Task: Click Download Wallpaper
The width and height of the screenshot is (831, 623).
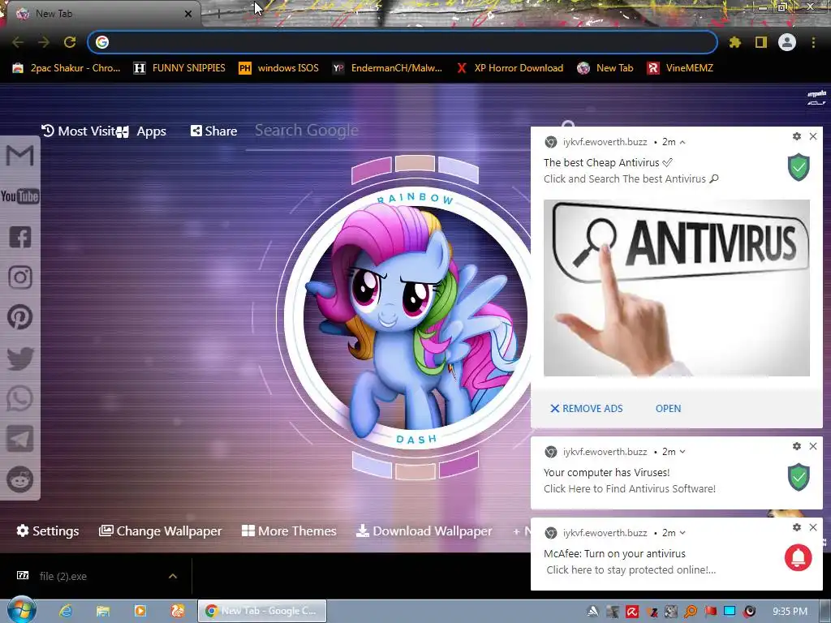Action: pos(424,531)
